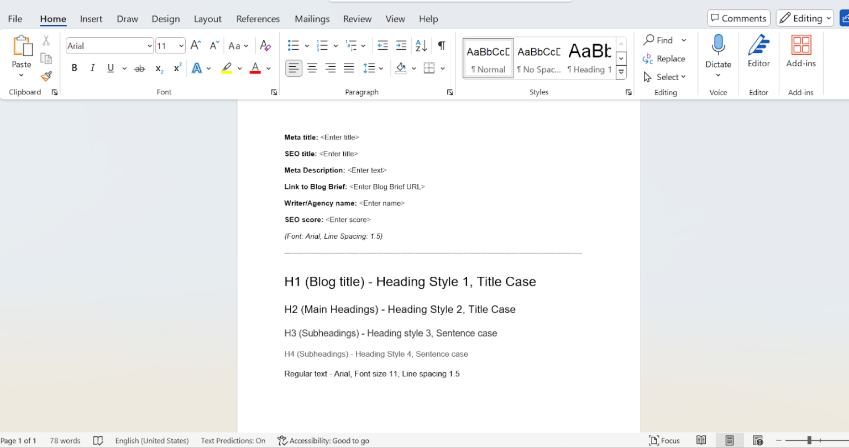Image resolution: width=849 pixels, height=448 pixels.
Task: Open the References ribbon tab
Action: [x=258, y=18]
